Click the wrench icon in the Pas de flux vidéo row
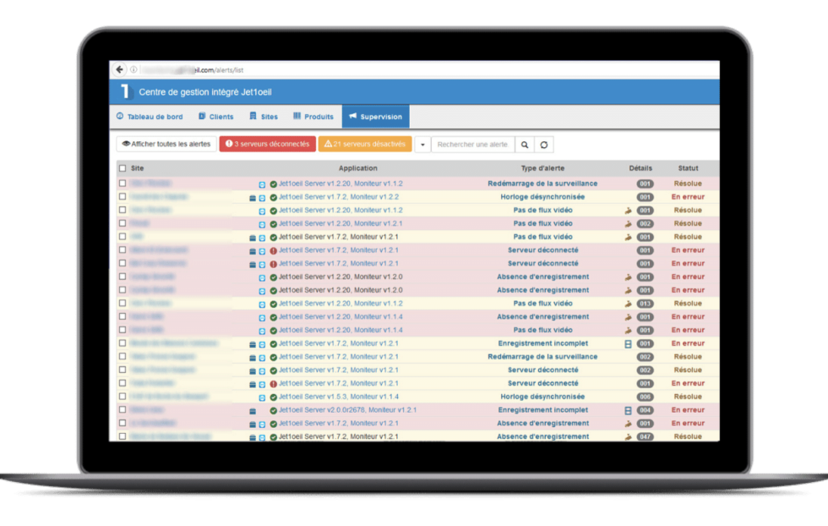Viewport: 828px width, 526px height. pos(628,211)
